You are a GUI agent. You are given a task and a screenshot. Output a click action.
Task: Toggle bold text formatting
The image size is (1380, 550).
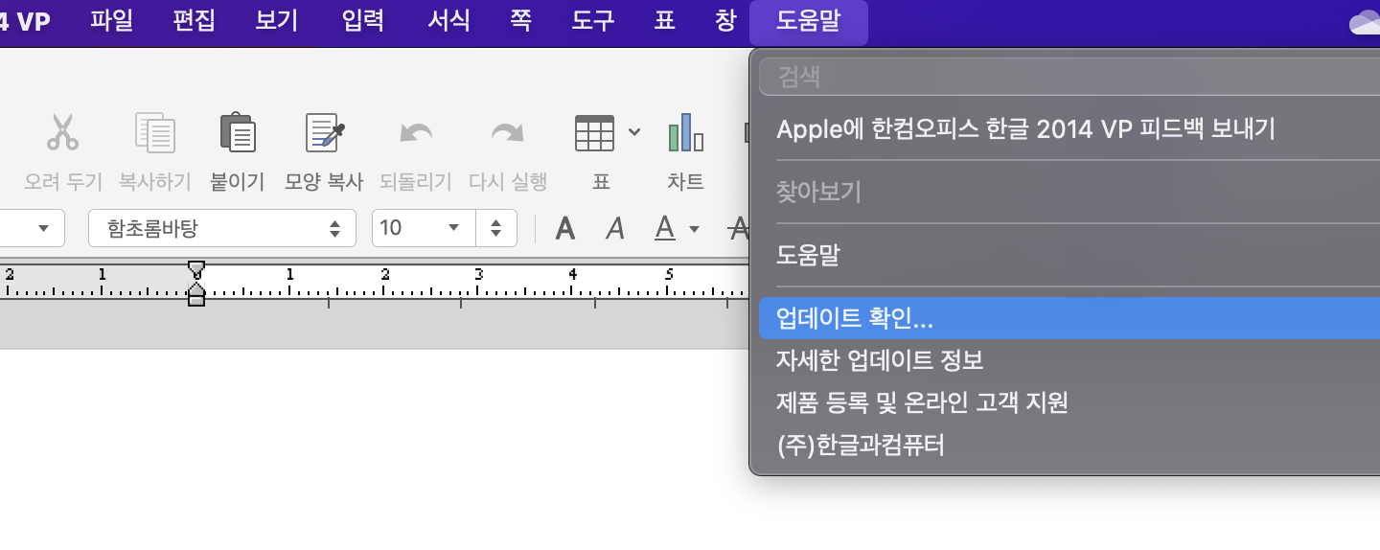point(566,228)
